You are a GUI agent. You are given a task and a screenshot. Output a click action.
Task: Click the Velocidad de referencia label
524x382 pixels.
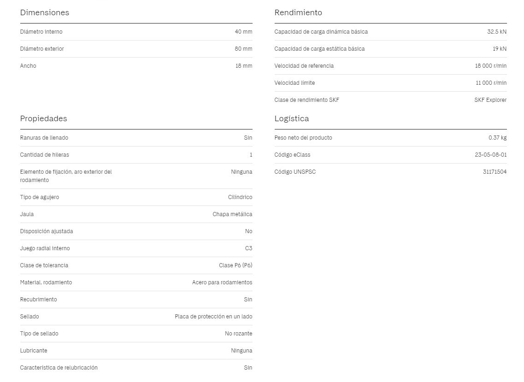[x=304, y=66]
